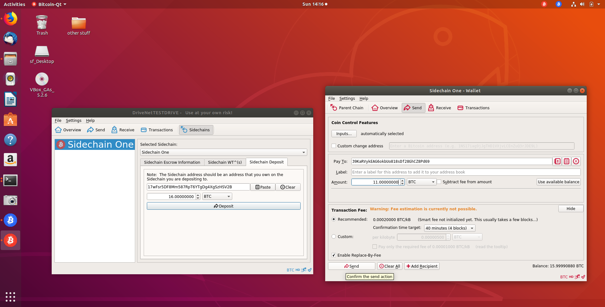
Task: Switch to Sidechain WT^(s) tab
Action: click(225, 162)
